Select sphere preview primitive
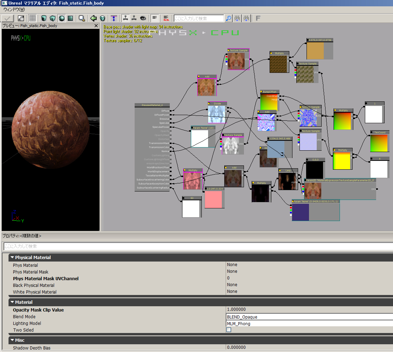Image resolution: width=393 pixels, height=352 pixels. [x=62, y=18]
